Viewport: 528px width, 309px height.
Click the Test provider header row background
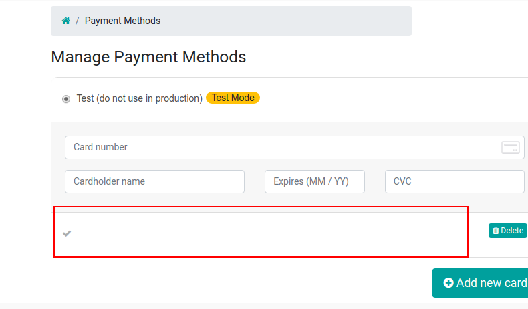[x=388, y=99]
